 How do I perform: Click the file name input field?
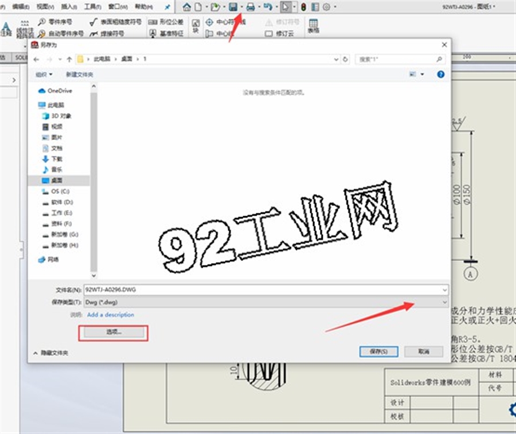266,290
